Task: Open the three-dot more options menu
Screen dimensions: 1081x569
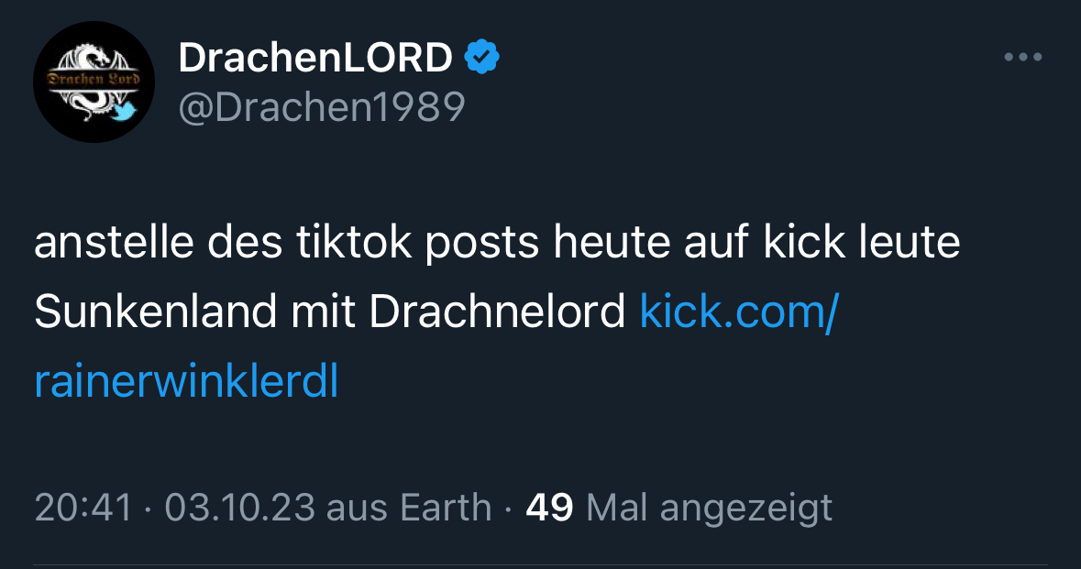Action: click(x=1023, y=57)
